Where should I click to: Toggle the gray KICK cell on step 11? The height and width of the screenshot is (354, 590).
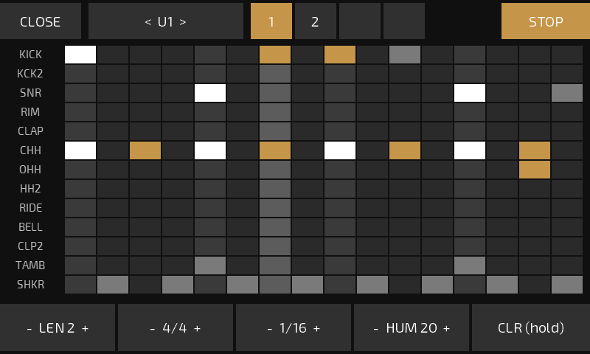pos(405,55)
